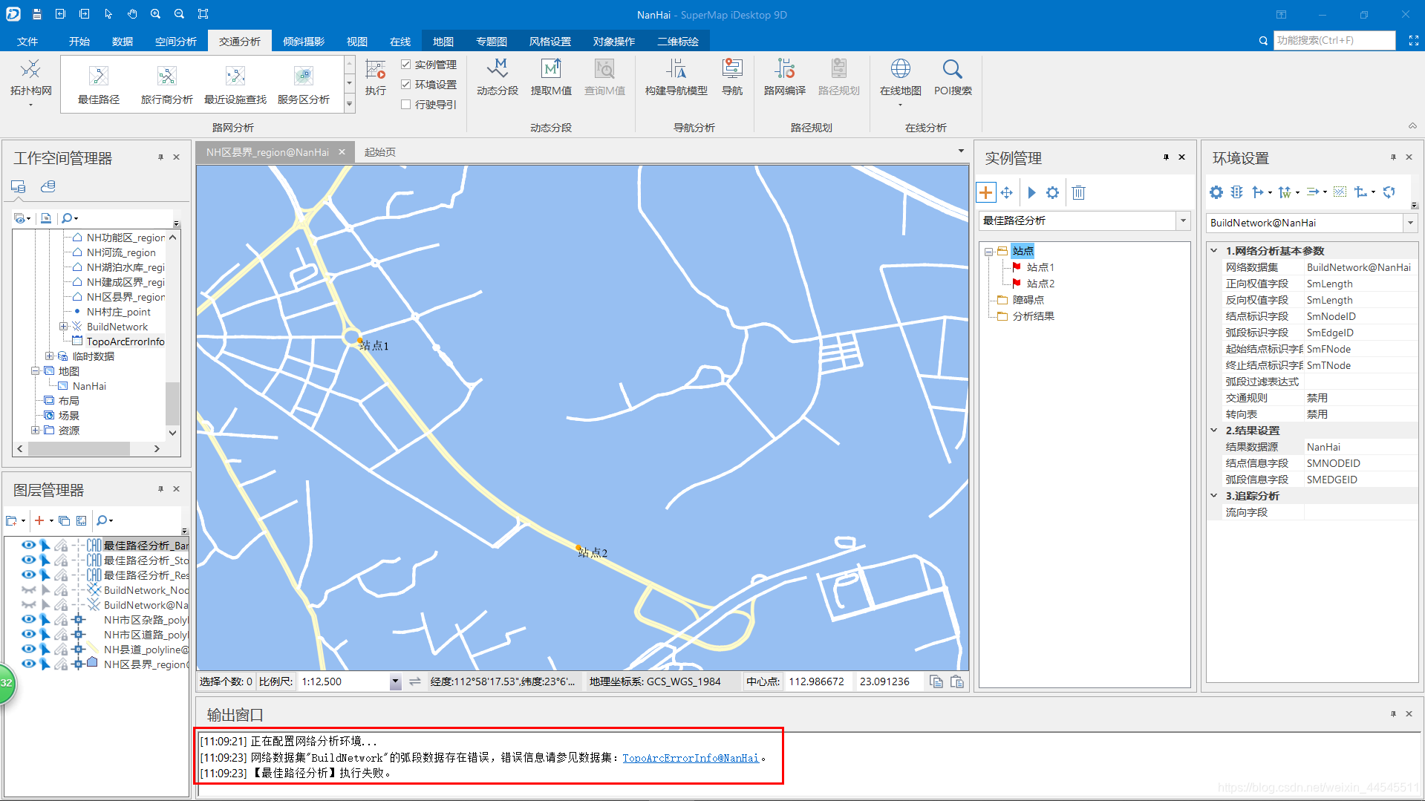This screenshot has height=801, width=1425.
Task: Hide the 最佳路径分析_Bar layer via eye icon
Action: pyautogui.click(x=28, y=546)
